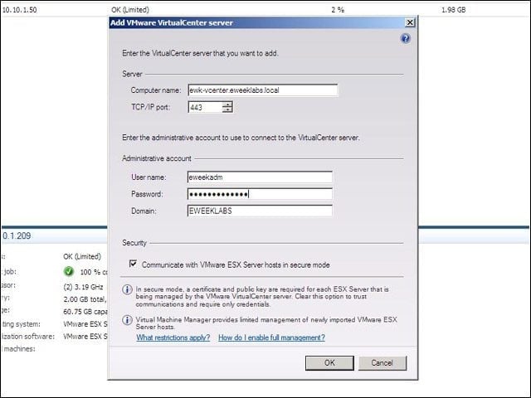The width and height of the screenshot is (531, 398).
Task: Select the 10.10.1.50 host row
Action: click(265, 10)
